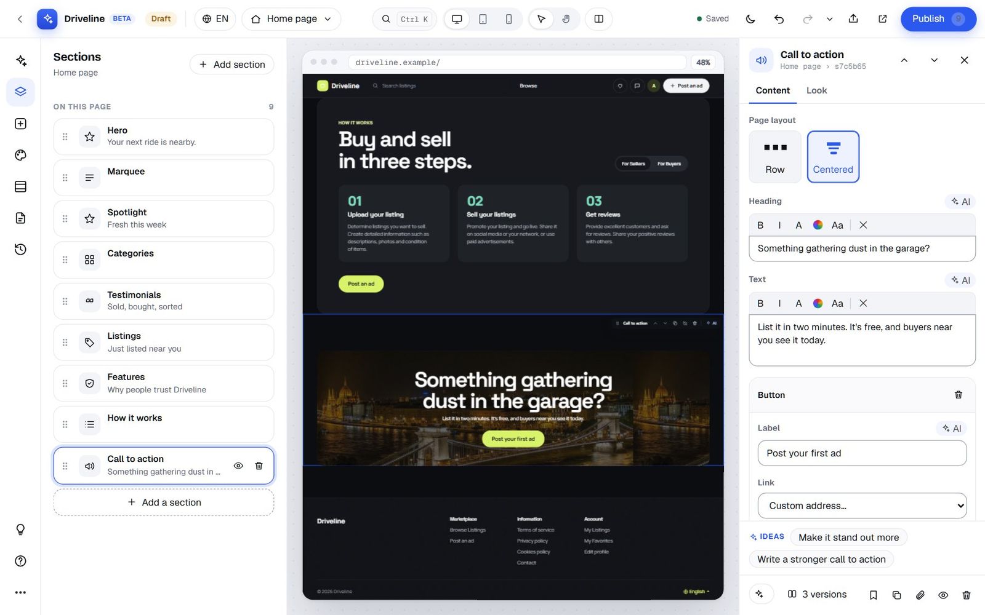985x615 pixels.
Task: Open the Custom address link dropdown
Action: click(x=862, y=506)
